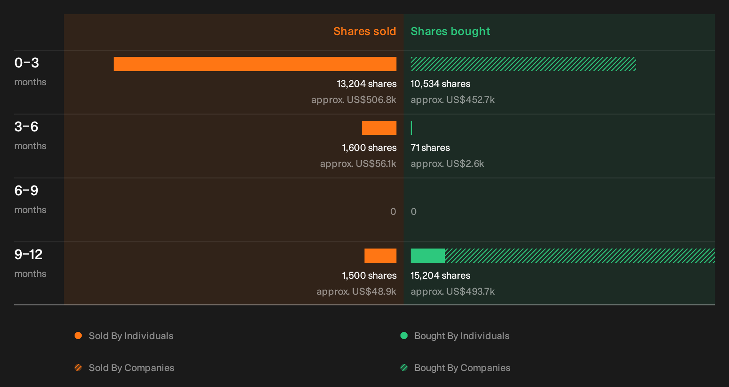Screen dimensions: 729x387
Task: Click the thin 3-6 months bought bar
Action: pyautogui.click(x=412, y=128)
